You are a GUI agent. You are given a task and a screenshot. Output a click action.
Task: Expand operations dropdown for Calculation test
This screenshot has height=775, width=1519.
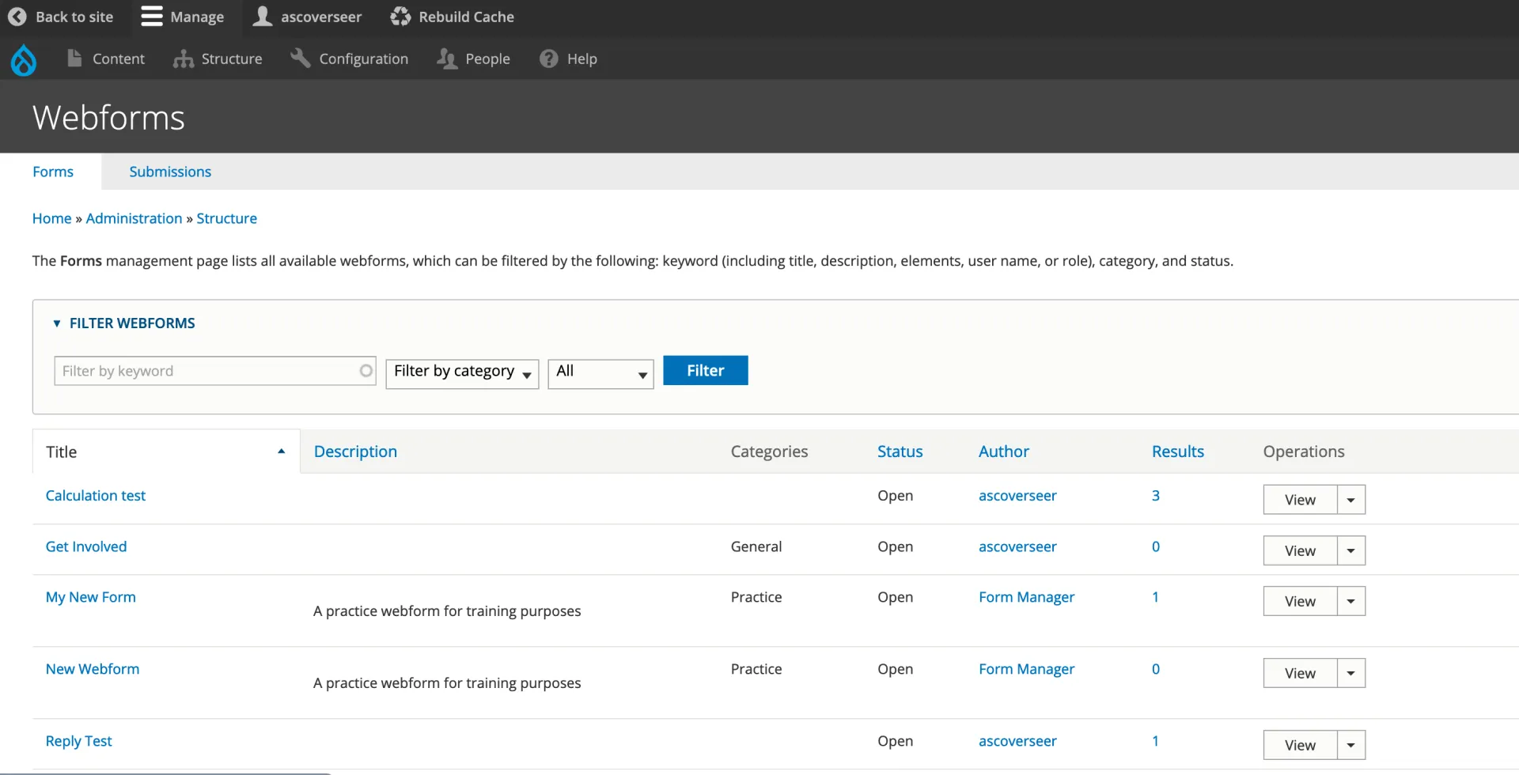pyautogui.click(x=1351, y=500)
